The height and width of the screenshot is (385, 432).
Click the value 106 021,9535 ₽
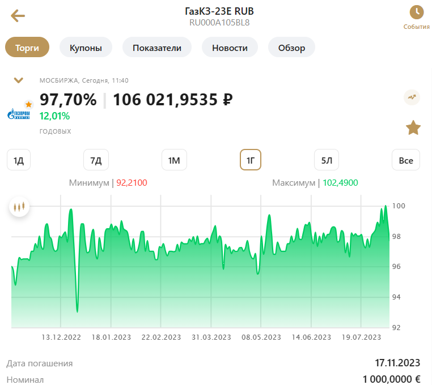pos(173,99)
